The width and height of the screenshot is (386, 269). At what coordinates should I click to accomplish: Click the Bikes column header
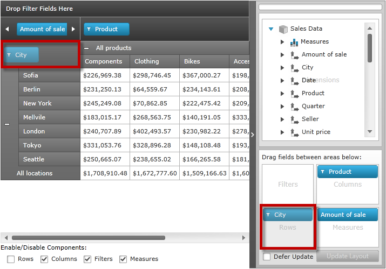coord(192,62)
